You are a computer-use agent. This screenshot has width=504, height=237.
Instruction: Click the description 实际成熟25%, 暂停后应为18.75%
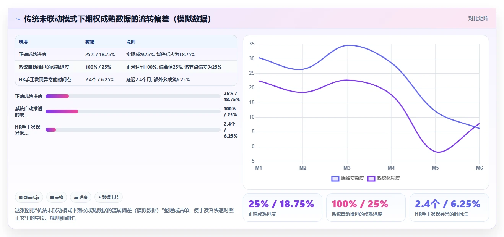161,55
